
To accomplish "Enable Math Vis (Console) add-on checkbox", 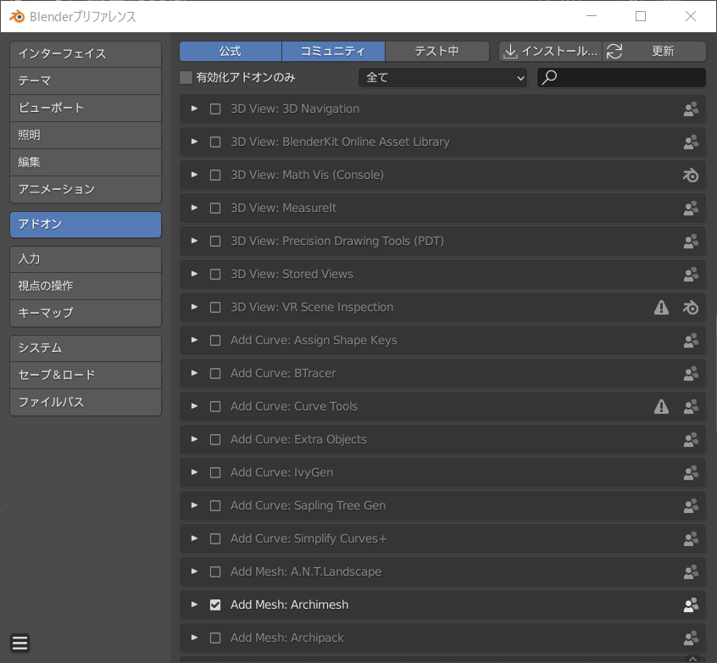I will pyautogui.click(x=215, y=175).
